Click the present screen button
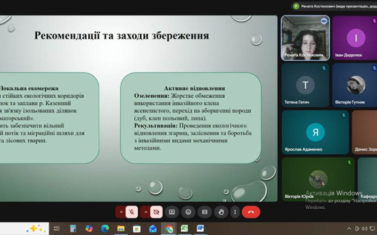 point(172,212)
